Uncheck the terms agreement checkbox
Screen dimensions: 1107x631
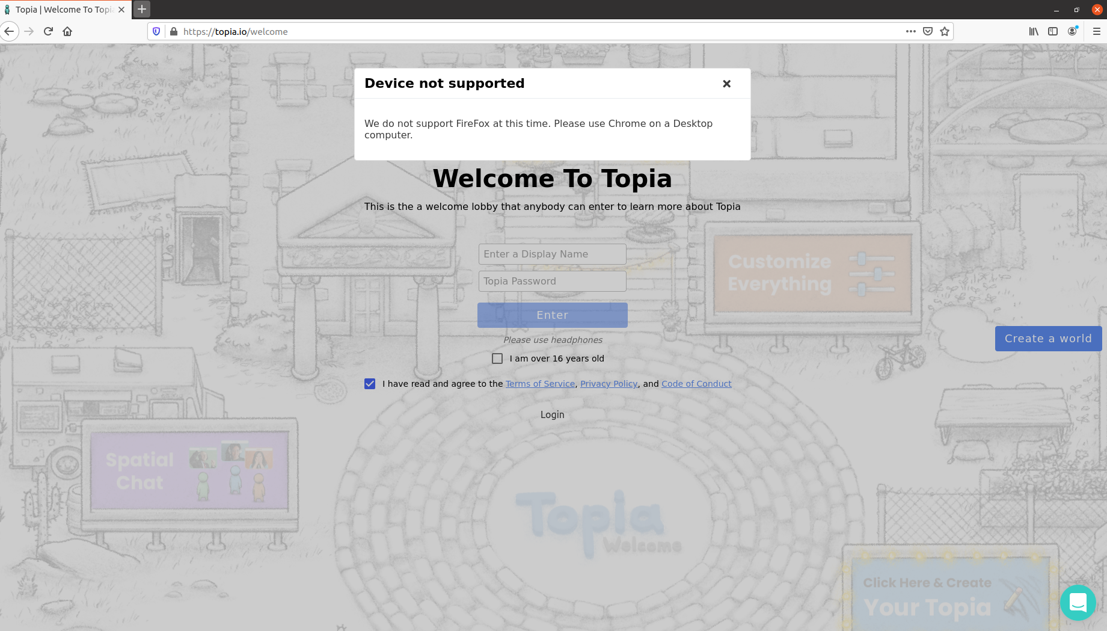point(369,383)
